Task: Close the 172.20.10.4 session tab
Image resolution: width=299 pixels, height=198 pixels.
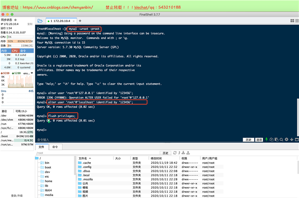Action: (74, 21)
